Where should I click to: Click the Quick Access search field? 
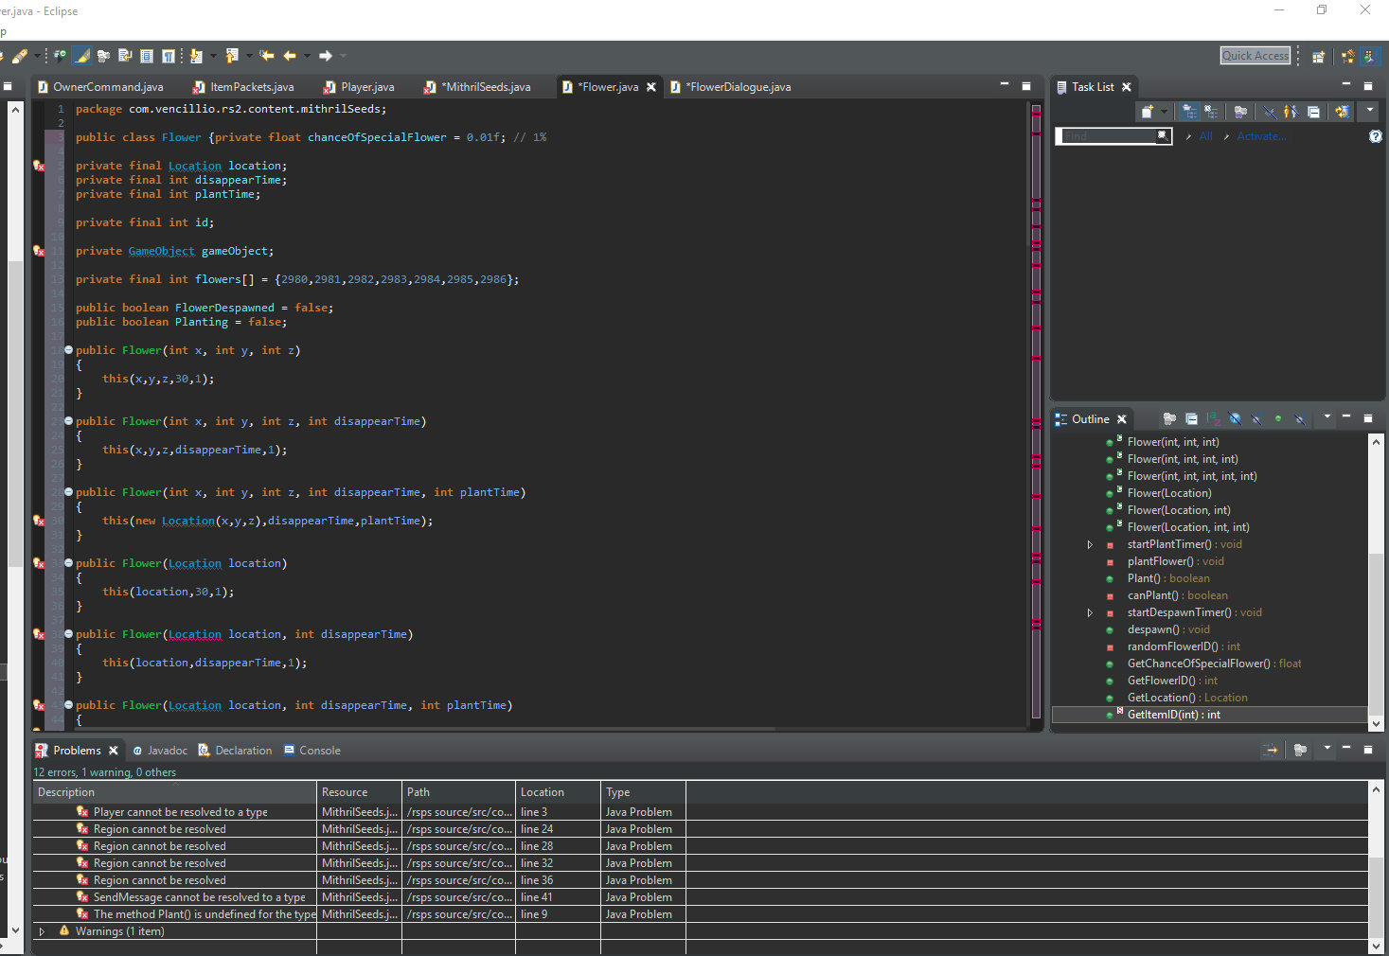click(x=1255, y=56)
